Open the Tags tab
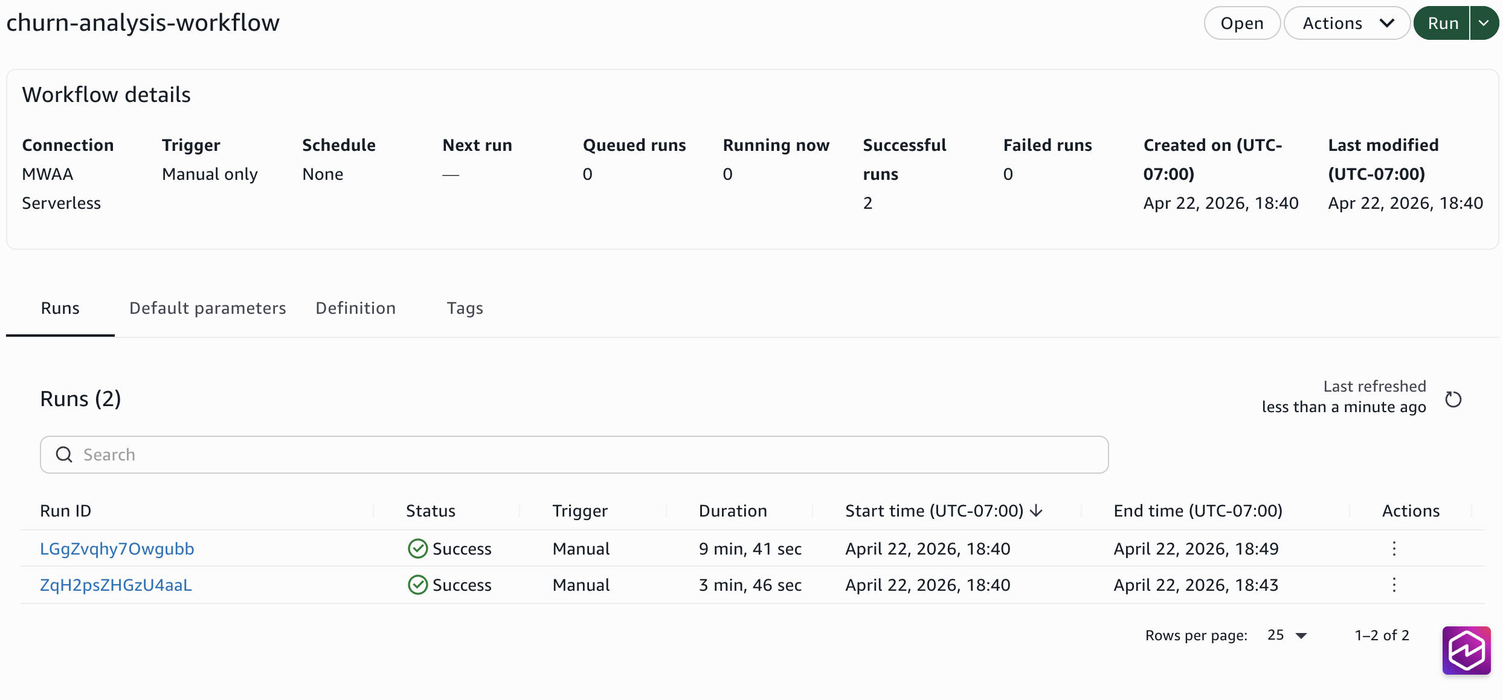The height and width of the screenshot is (700, 1503). point(465,308)
